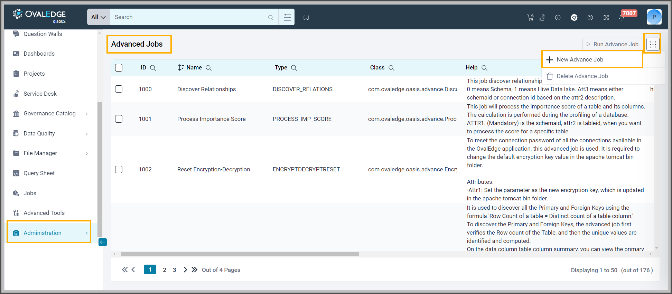Tick the checkbox for job 1001
This screenshot has width=672, height=294.
[119, 119]
